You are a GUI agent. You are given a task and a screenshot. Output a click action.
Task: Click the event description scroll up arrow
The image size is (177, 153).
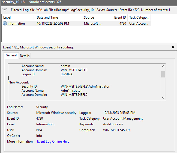coord(163,66)
